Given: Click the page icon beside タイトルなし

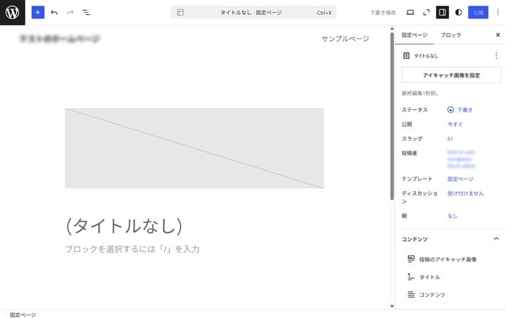Looking at the screenshot, I should (406, 55).
